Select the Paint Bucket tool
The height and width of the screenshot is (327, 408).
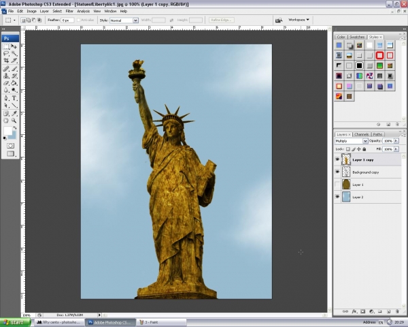click(14, 83)
